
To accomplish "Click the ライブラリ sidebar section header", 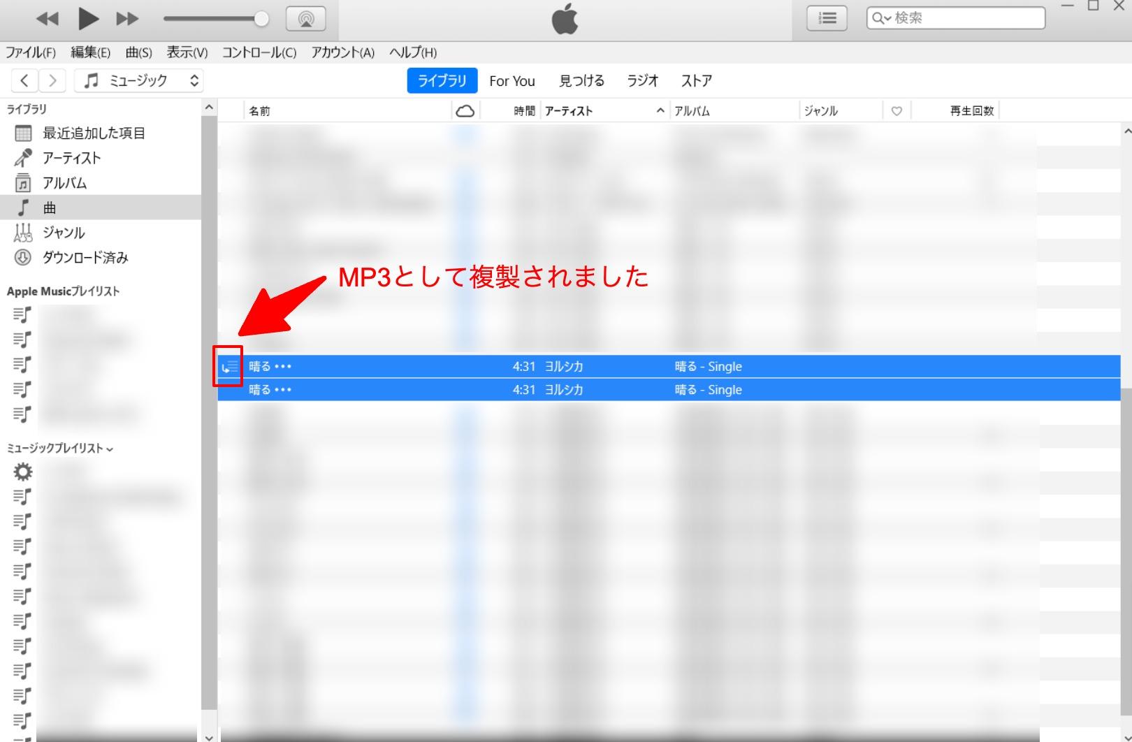I will pyautogui.click(x=27, y=109).
